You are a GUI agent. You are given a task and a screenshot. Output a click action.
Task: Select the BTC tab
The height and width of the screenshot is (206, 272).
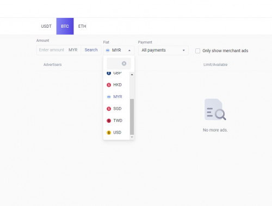(x=65, y=26)
